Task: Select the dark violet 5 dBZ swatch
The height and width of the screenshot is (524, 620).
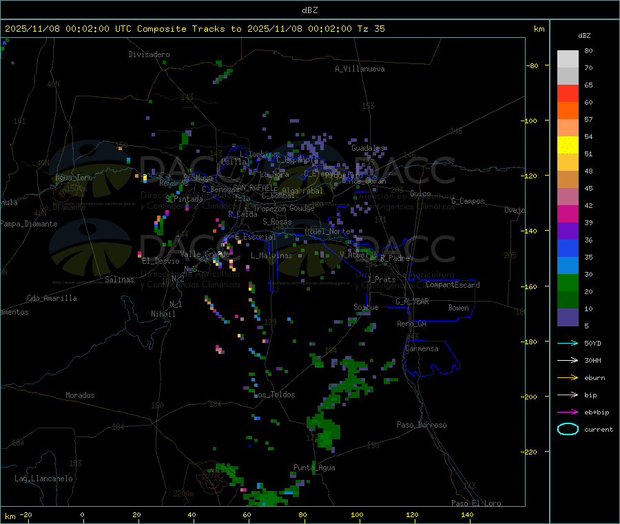Action: coord(568,317)
